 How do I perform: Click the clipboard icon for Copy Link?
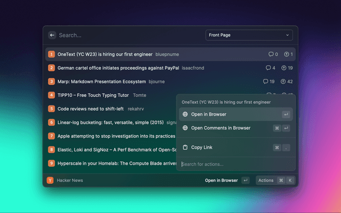[x=185, y=148]
